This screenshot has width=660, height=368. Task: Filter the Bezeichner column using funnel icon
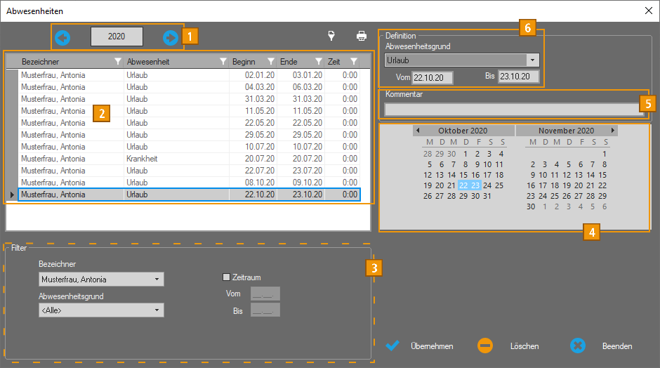[118, 62]
